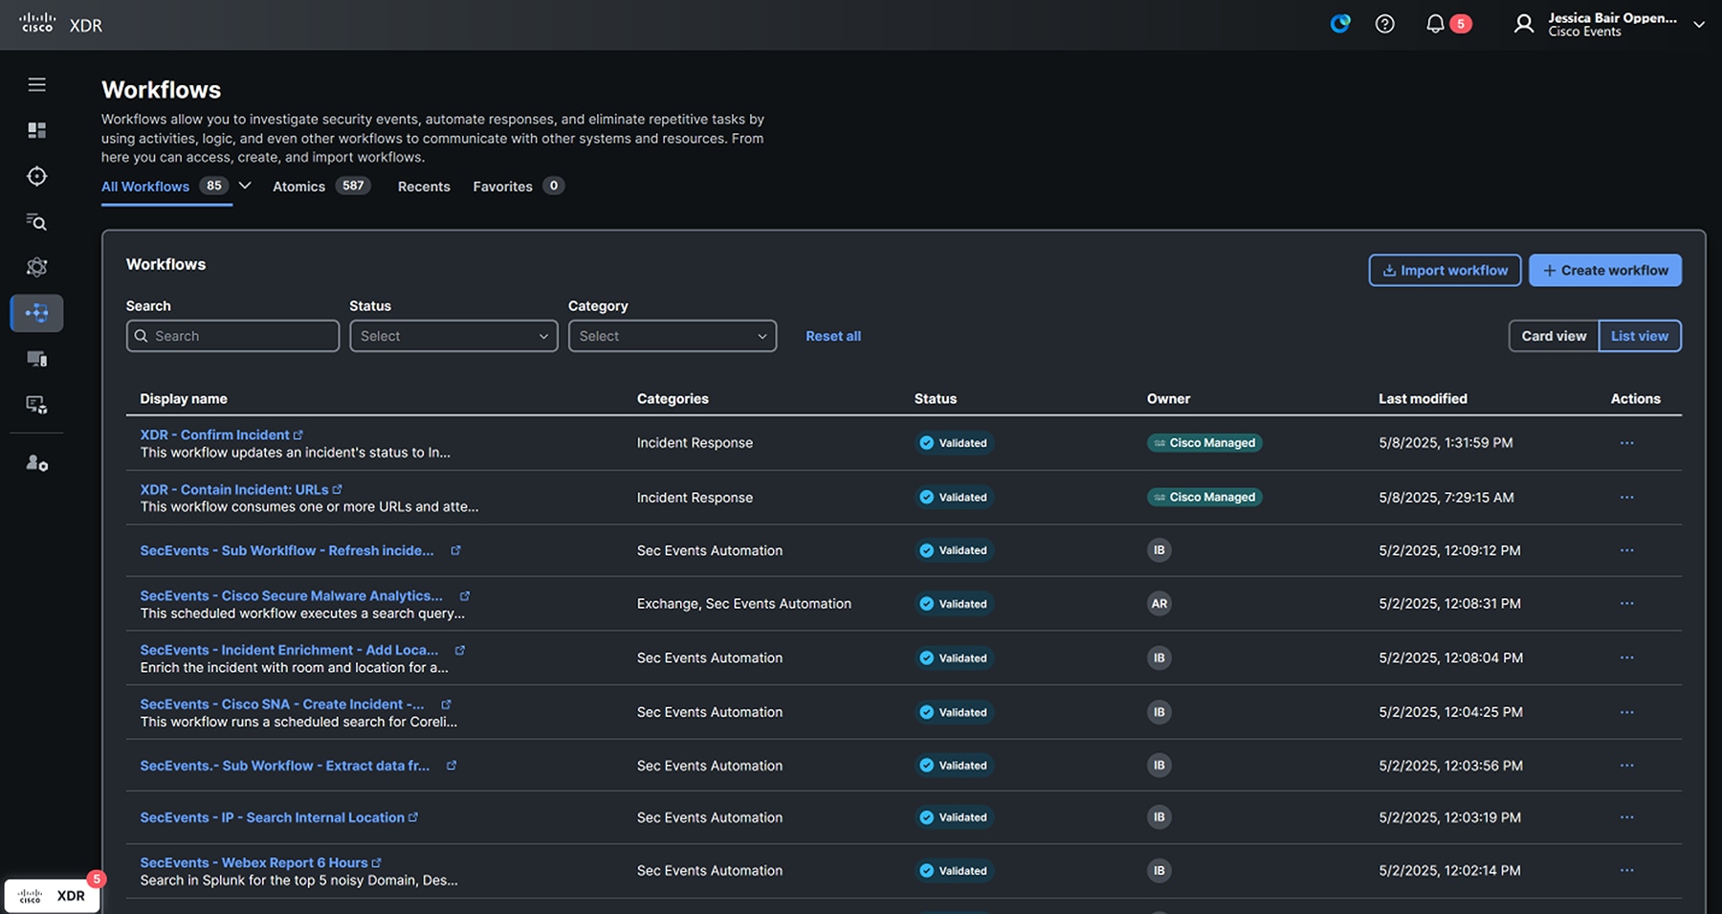
Task: Expand the Category select dropdown
Action: tap(673, 336)
